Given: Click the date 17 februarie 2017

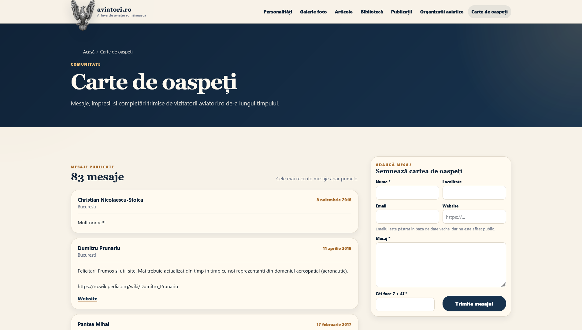Looking at the screenshot, I should pos(334,324).
